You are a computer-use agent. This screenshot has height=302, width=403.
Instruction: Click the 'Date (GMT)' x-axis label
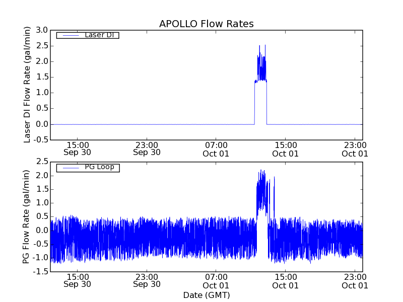pyautogui.click(x=207, y=295)
